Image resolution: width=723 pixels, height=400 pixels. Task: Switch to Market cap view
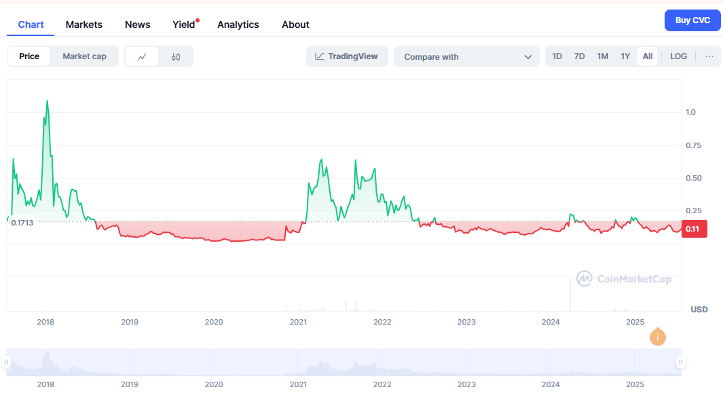coord(84,56)
